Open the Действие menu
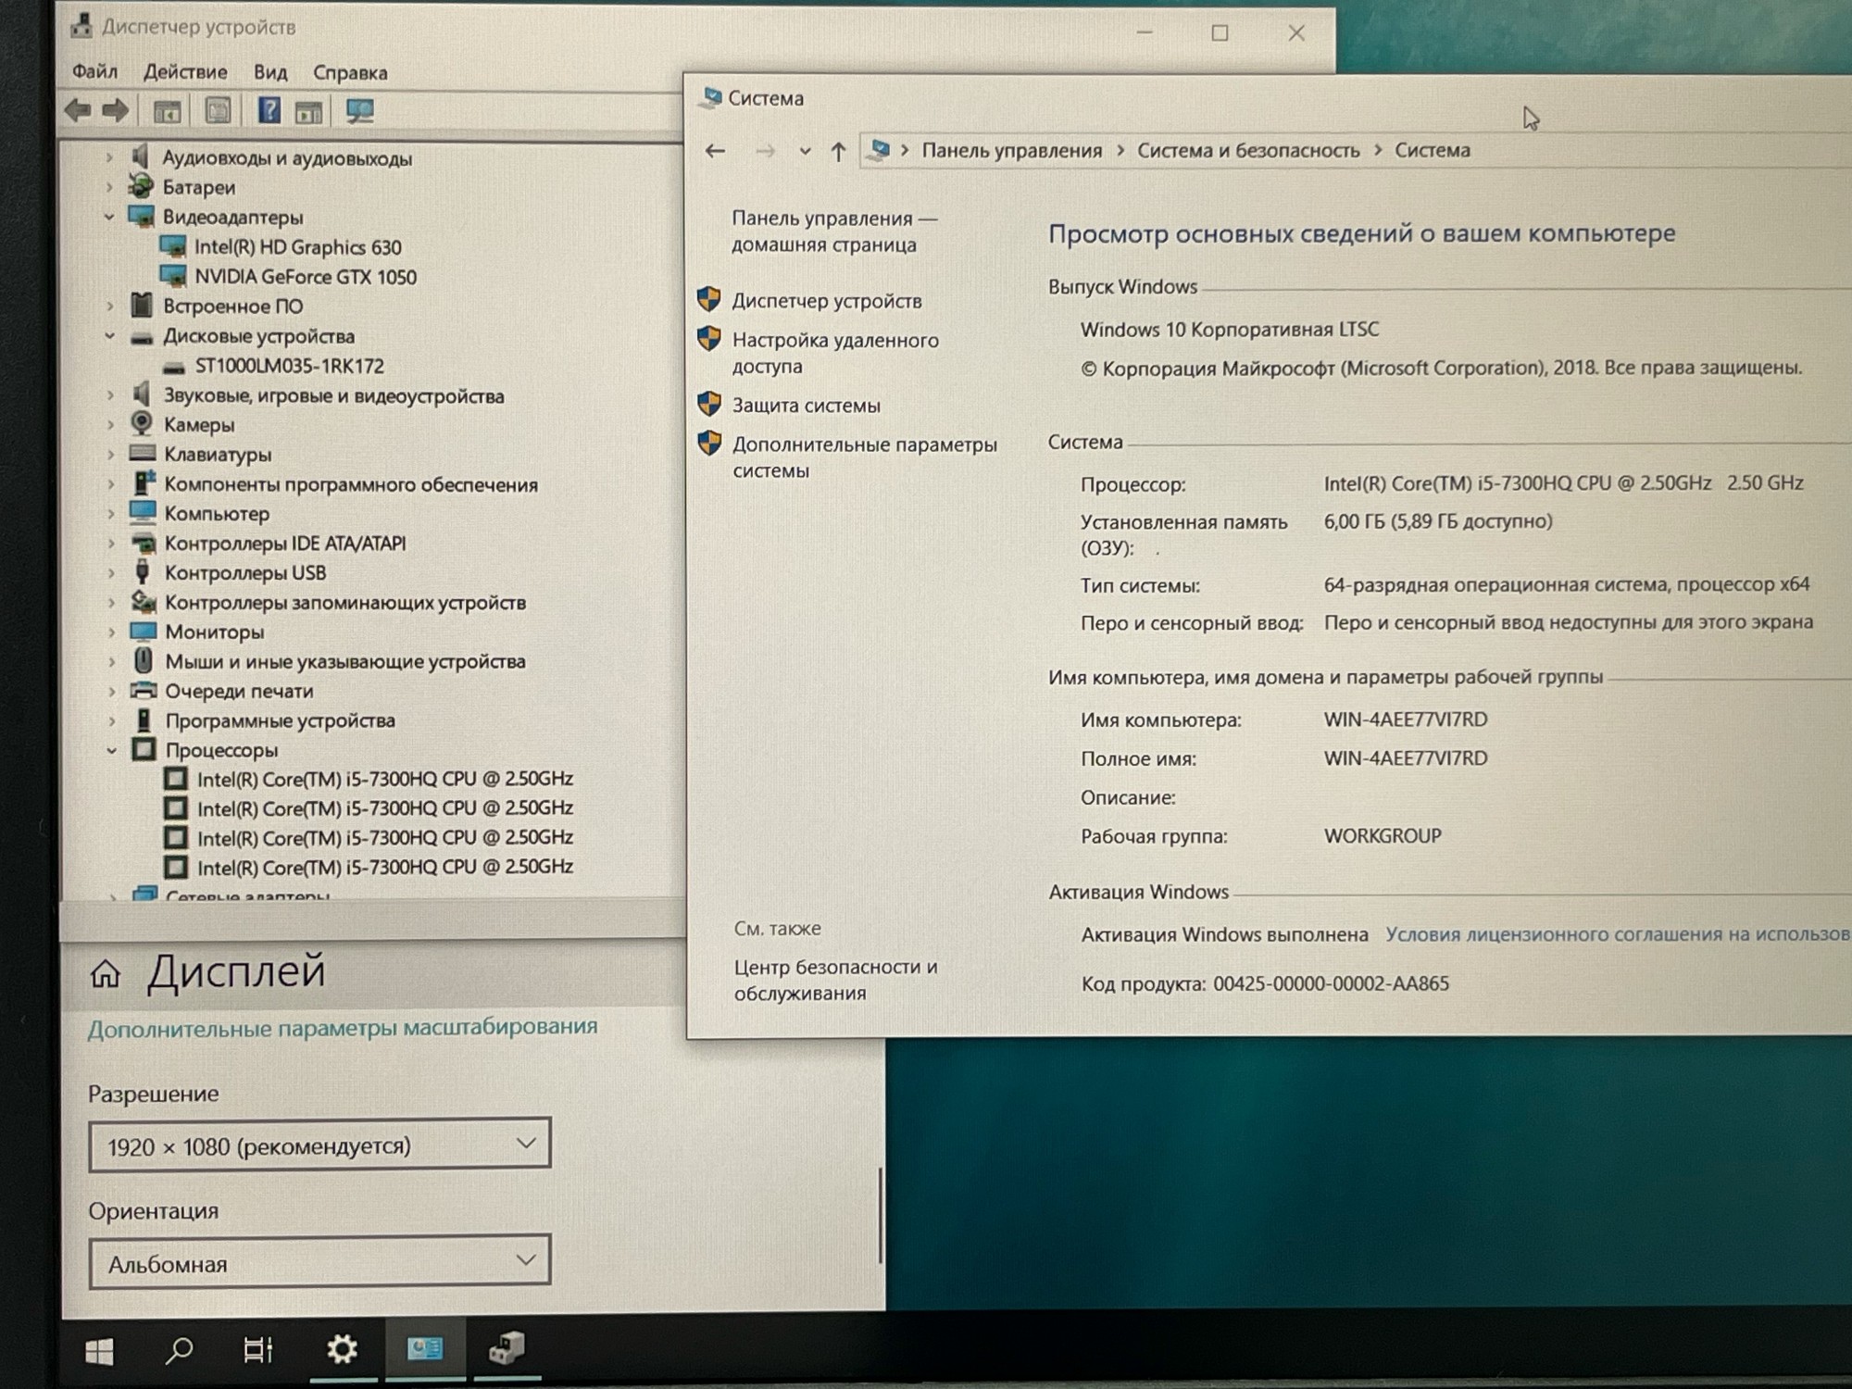1852x1389 pixels. point(185,71)
